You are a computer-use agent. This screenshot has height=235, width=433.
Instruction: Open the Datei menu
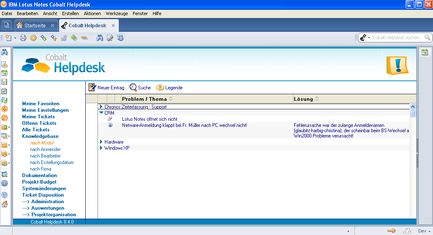(x=7, y=13)
